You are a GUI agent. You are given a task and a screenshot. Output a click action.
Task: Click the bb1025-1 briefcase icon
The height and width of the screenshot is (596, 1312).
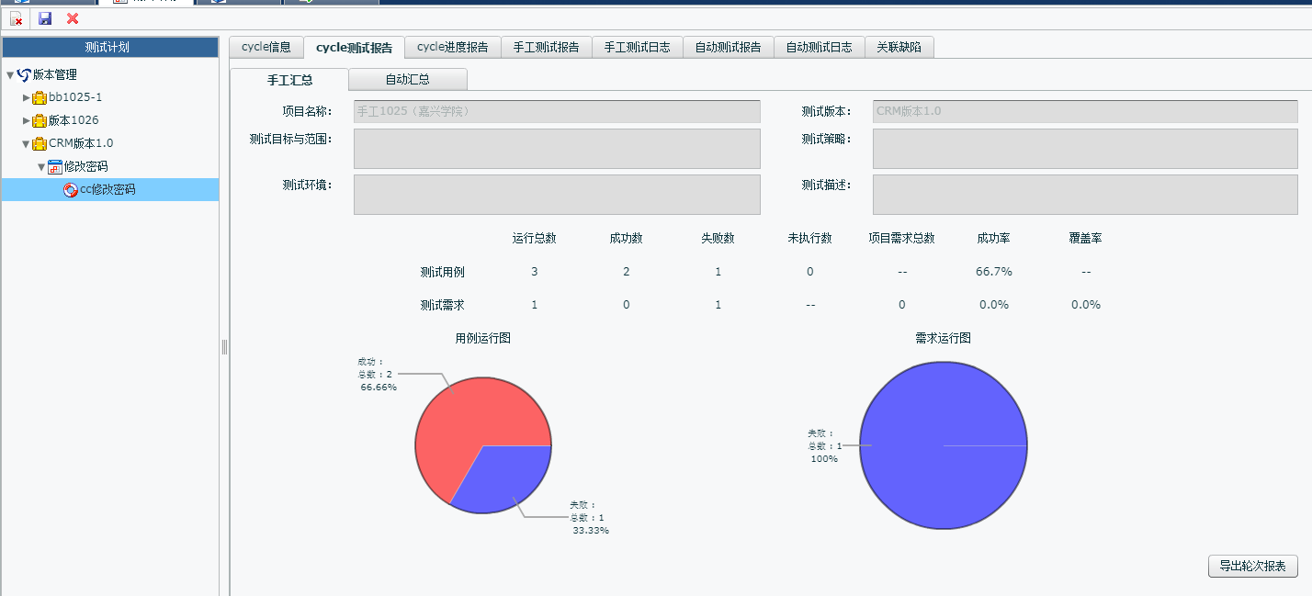40,97
